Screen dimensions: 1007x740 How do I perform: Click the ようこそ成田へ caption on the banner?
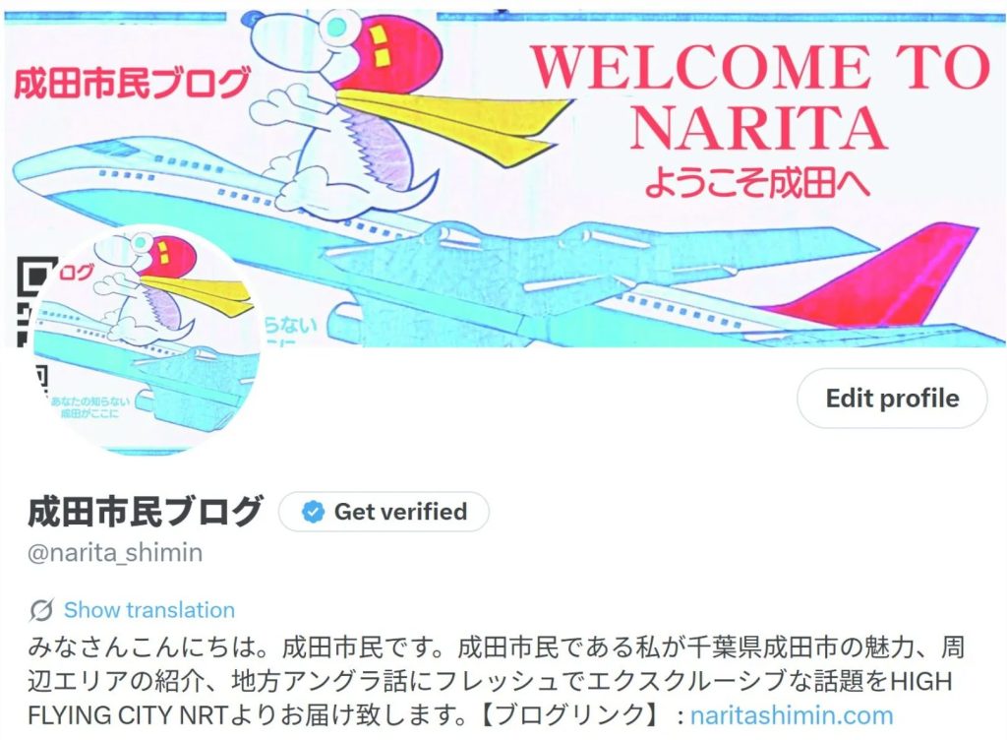pyautogui.click(x=758, y=182)
